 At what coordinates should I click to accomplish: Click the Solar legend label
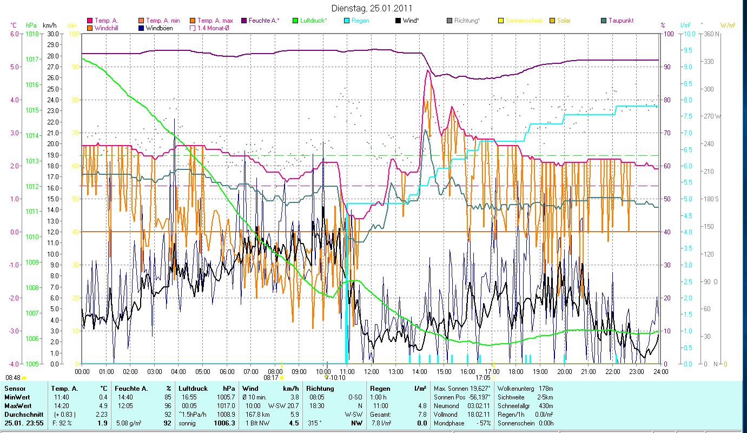coord(564,21)
